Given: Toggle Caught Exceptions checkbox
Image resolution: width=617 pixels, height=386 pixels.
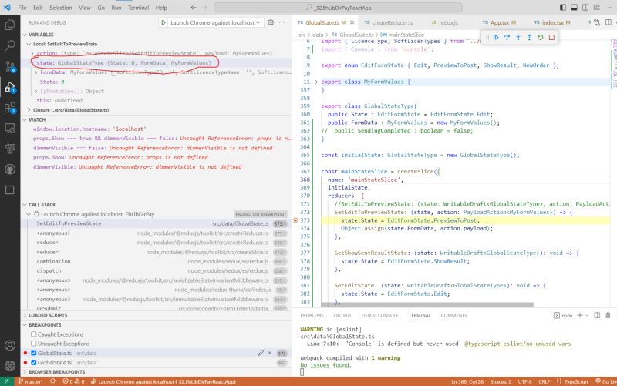Looking at the screenshot, I should [34, 334].
